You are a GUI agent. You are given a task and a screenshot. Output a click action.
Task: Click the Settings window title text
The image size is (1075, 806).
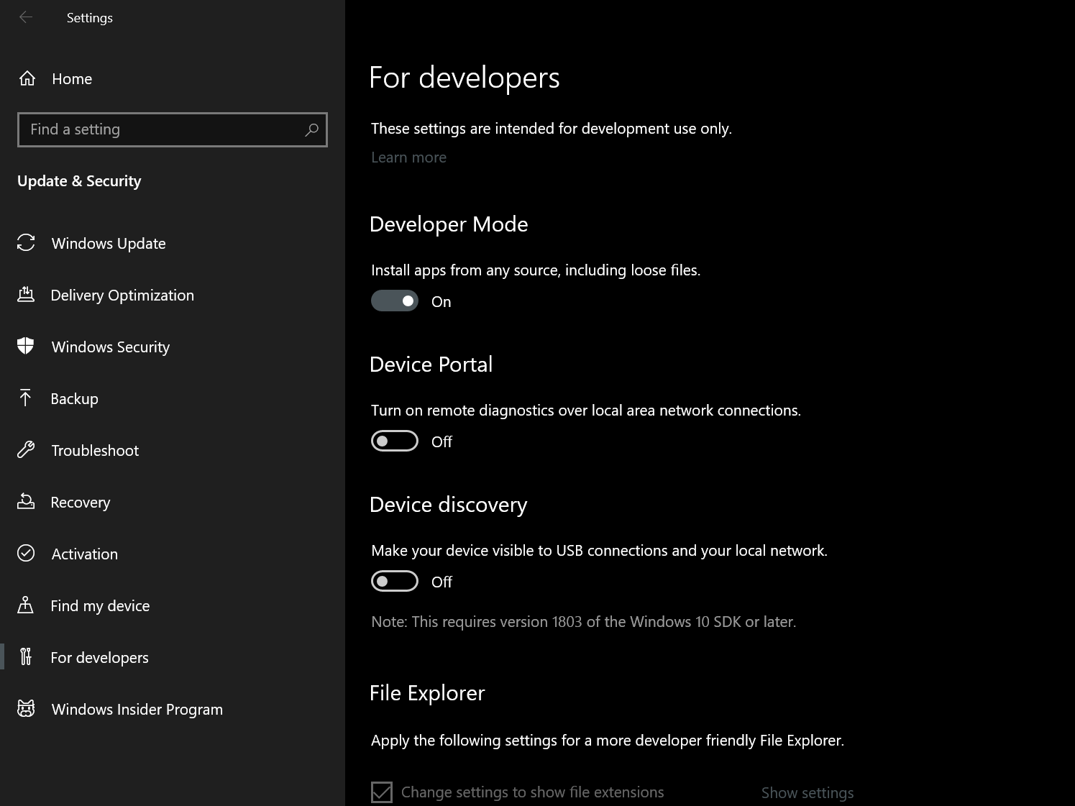(90, 18)
